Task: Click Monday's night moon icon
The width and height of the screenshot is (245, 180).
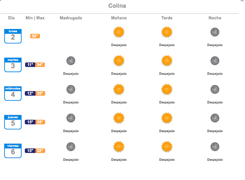Action: pos(215,32)
